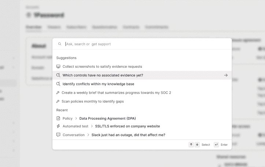Click the wrench icon beside weekly brief
Image resolution: width=265 pixels, height=167 pixels.
(x=58, y=93)
